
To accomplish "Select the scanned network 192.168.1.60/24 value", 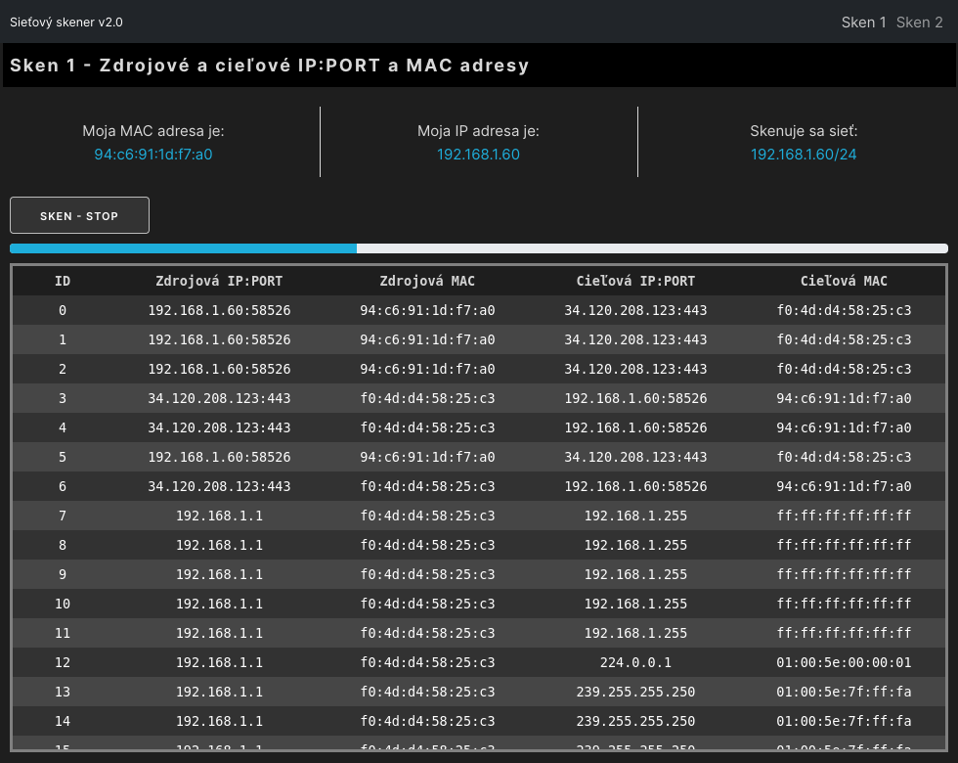I will [x=804, y=155].
